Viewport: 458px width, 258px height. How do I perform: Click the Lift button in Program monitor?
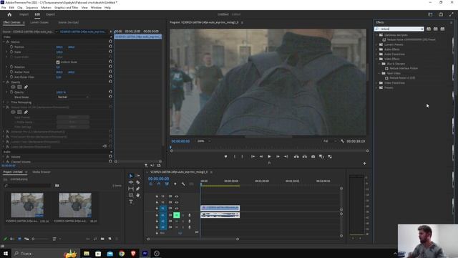[296, 156]
